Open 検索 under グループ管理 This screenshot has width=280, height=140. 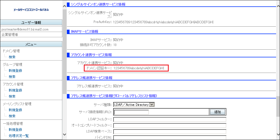12,77
